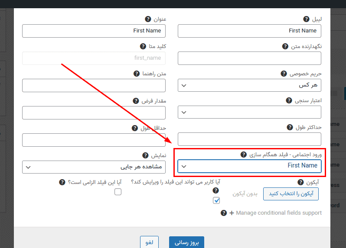Click help icon next to حداکثر طول
346x248 pixels.
(x=290, y=127)
